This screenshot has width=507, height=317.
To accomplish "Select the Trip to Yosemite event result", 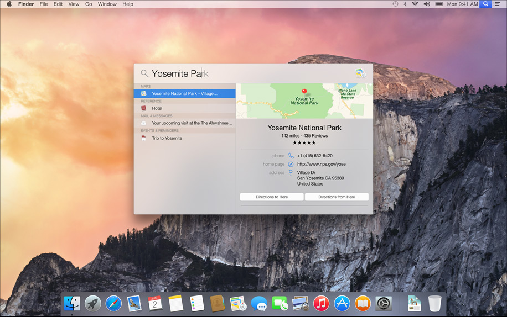I will (167, 138).
